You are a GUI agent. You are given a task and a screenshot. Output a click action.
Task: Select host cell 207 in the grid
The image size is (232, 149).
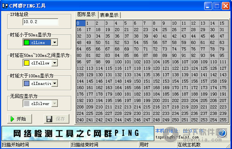[x=223, y=100]
